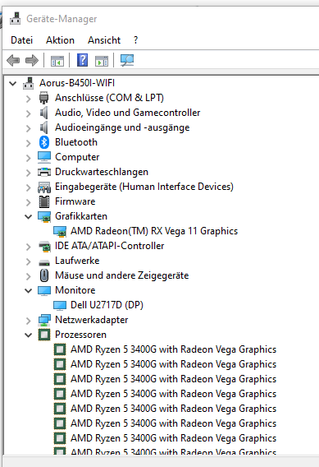Click the Grafikkarten display adapter icon

[x=44, y=216]
